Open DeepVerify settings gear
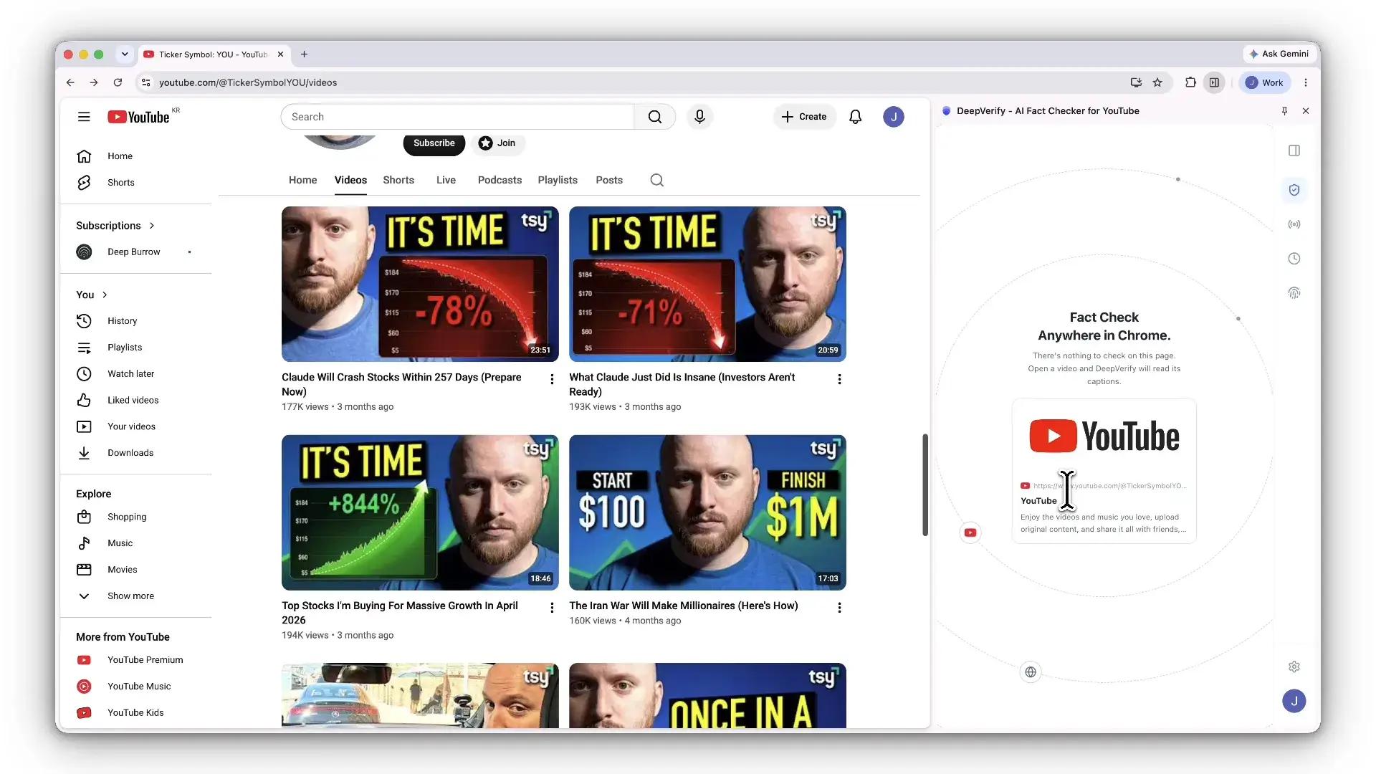 point(1294,666)
